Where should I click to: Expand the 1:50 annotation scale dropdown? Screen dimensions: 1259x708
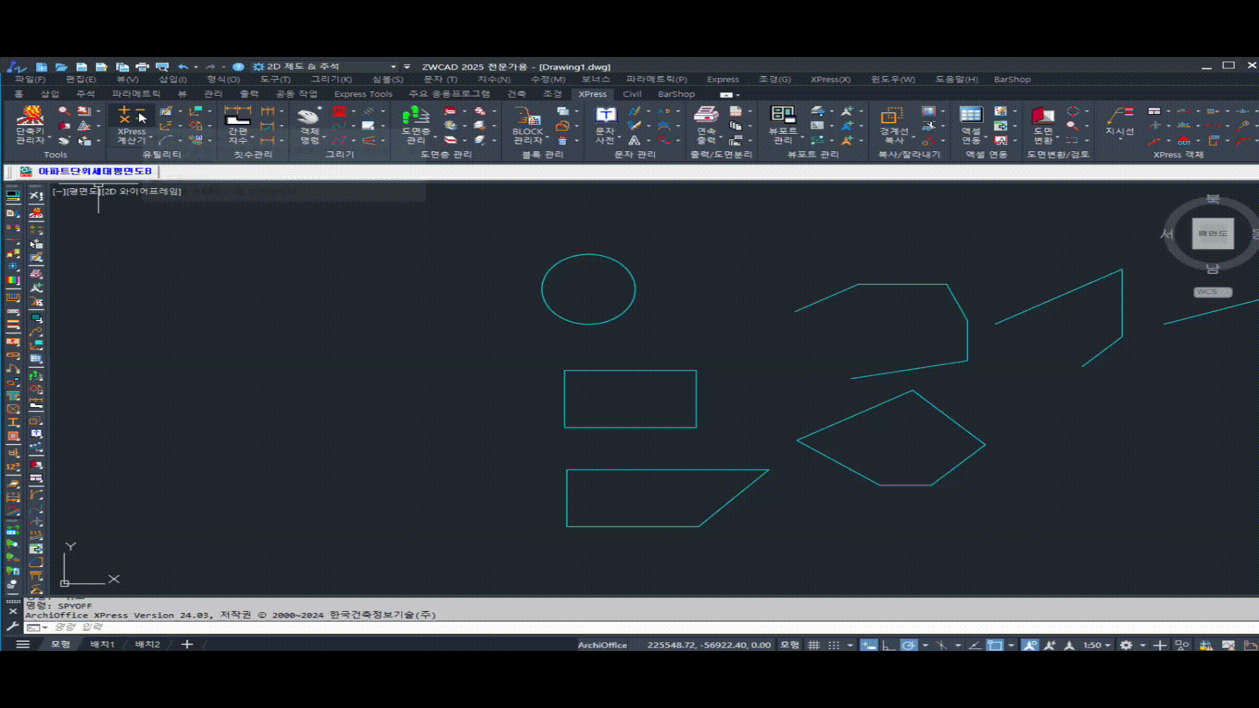(1108, 645)
